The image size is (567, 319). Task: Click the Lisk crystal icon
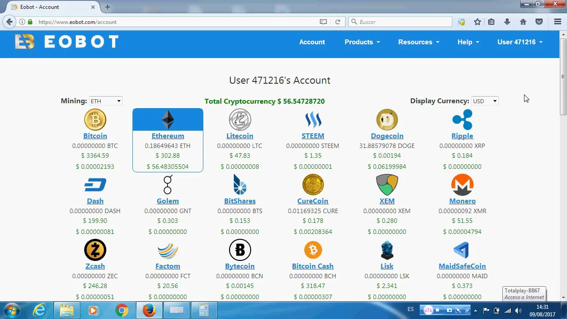(387, 250)
